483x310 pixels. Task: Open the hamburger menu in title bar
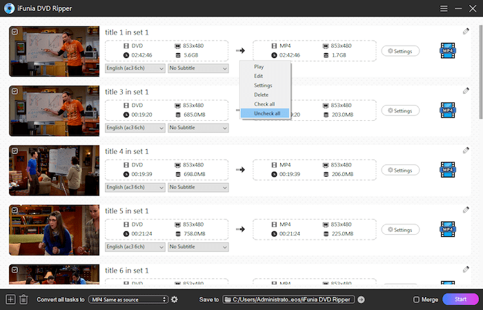444,7
